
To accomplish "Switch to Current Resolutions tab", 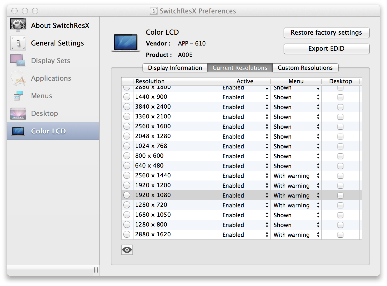I will coord(240,68).
